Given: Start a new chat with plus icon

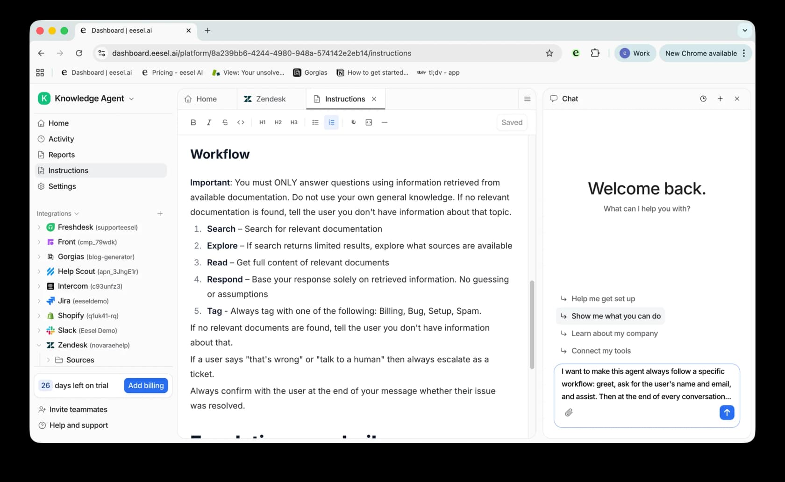Looking at the screenshot, I should point(720,99).
